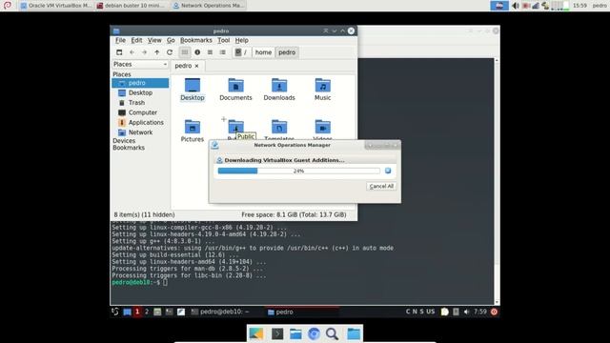Open the guest panel start menu icon

115,312
